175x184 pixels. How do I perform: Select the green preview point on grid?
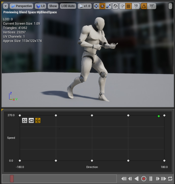pos(159,116)
